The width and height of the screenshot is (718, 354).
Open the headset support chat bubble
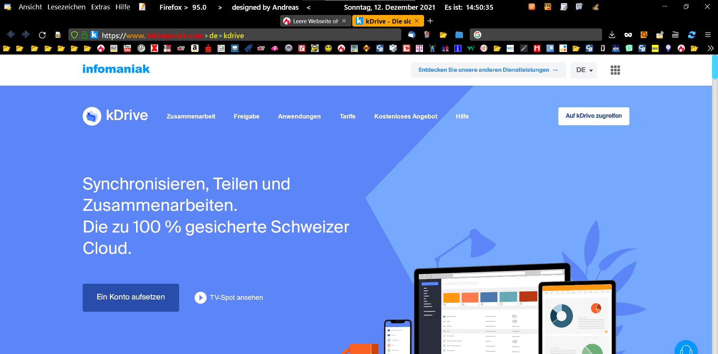[x=686, y=348]
